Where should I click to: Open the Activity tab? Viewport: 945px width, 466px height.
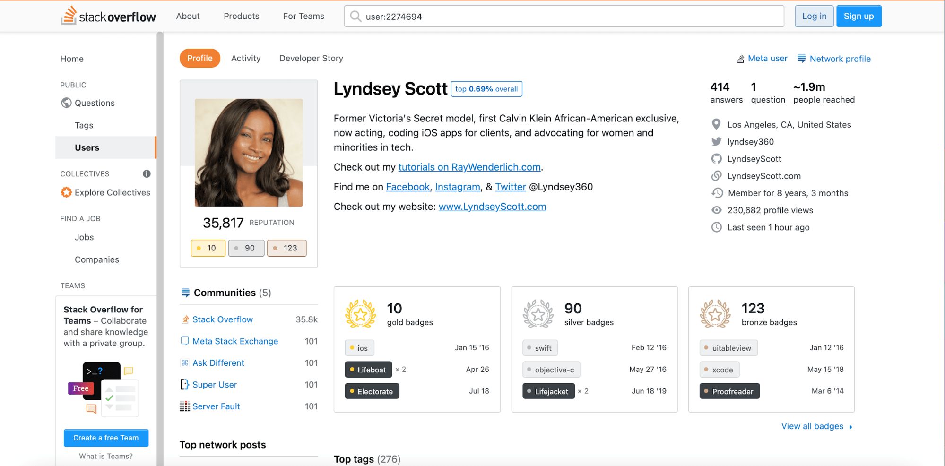click(x=246, y=58)
